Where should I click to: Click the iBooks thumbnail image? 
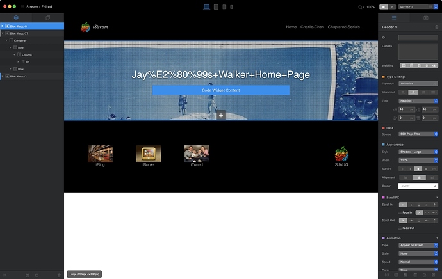(x=148, y=154)
